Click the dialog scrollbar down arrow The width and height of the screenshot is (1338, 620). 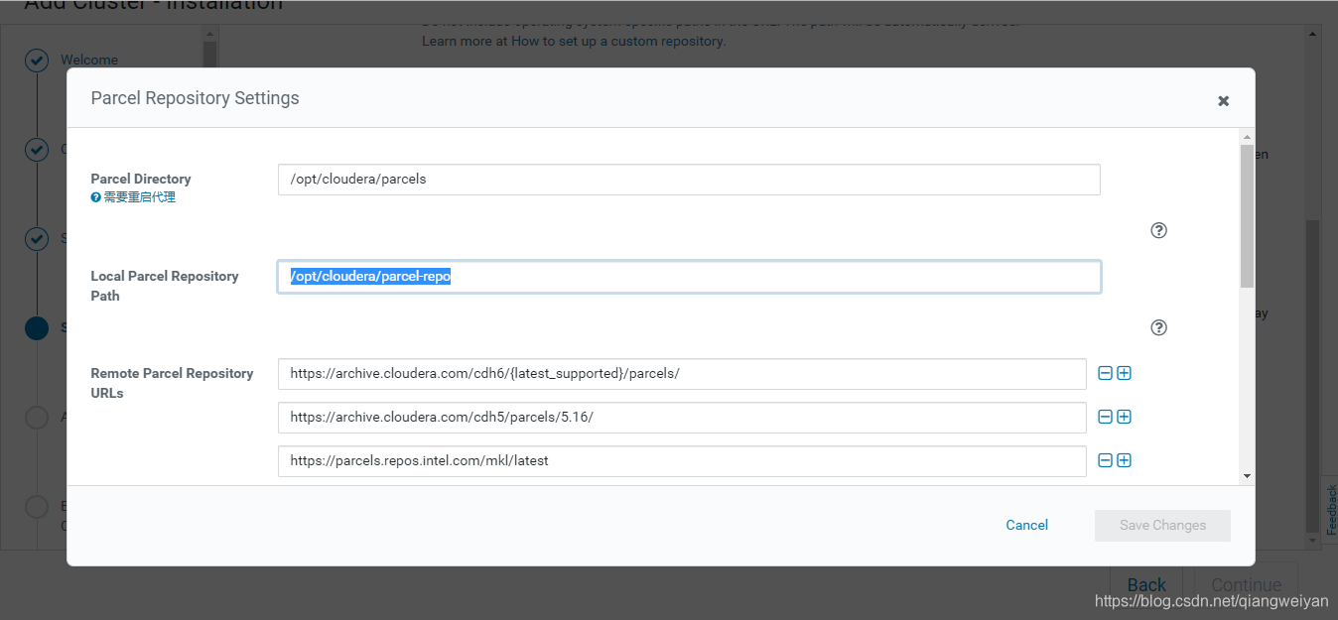tap(1247, 476)
